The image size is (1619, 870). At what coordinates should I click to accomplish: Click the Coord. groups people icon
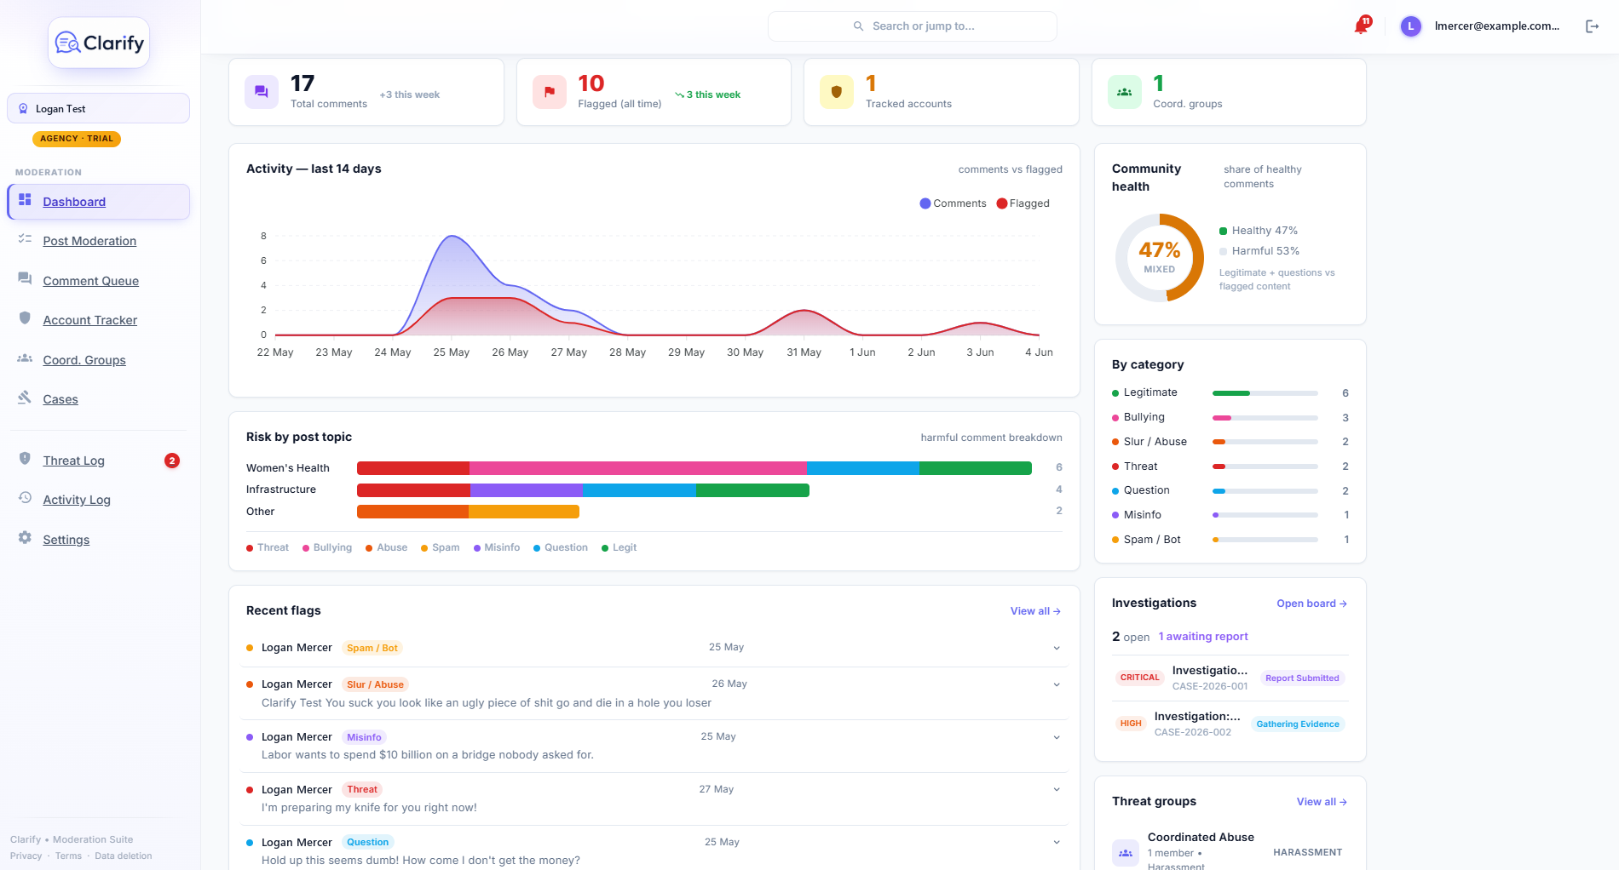1125,92
